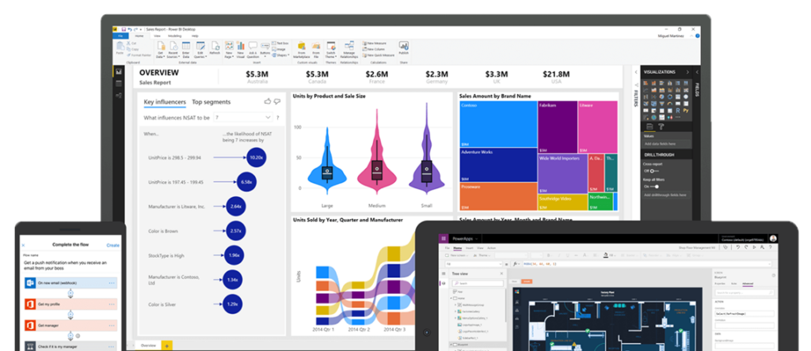Select the R script visual icon

click(678, 110)
